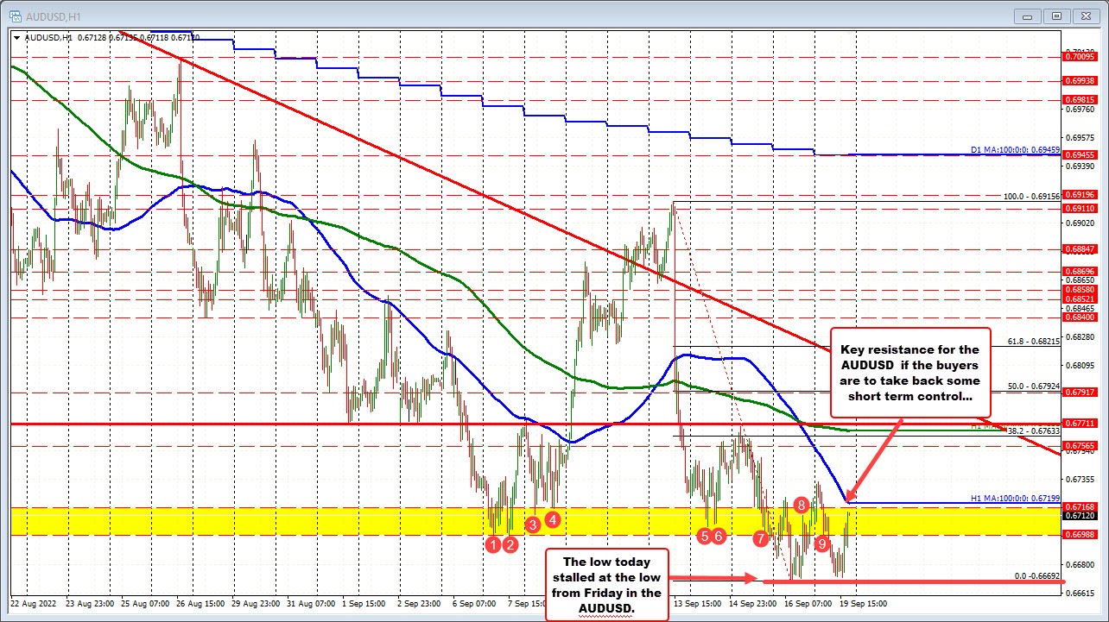Maximize the AUDUSD chart window

[x=1055, y=16]
